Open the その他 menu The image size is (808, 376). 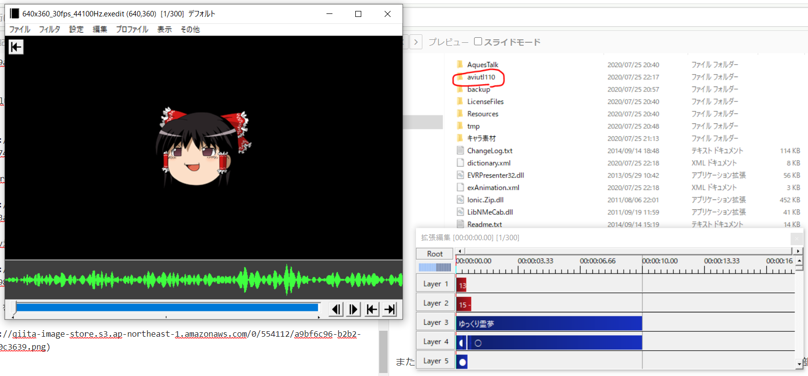coord(190,29)
